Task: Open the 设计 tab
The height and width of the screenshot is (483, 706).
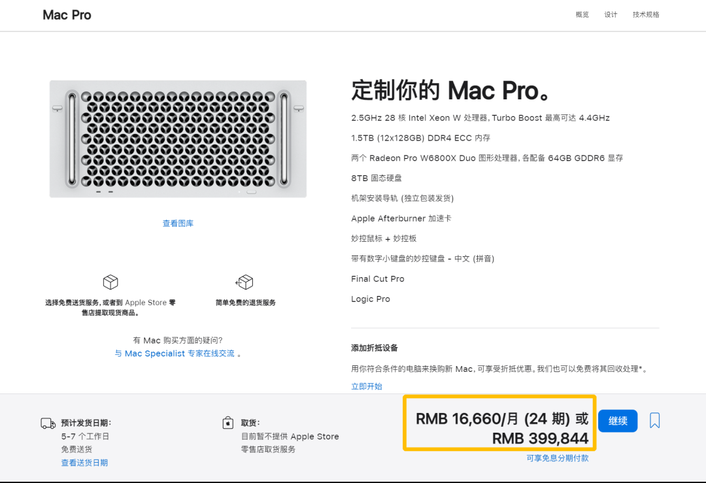Action: pyautogui.click(x=611, y=14)
